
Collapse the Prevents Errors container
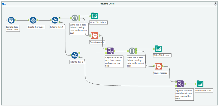tap(215, 4)
